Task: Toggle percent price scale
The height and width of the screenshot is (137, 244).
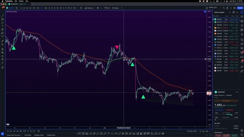Action: pyautogui.click(x=200, y=131)
